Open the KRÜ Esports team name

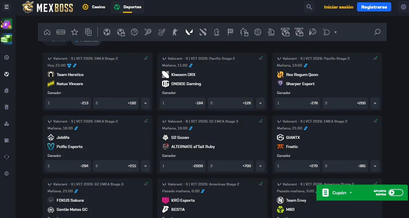[183, 200]
